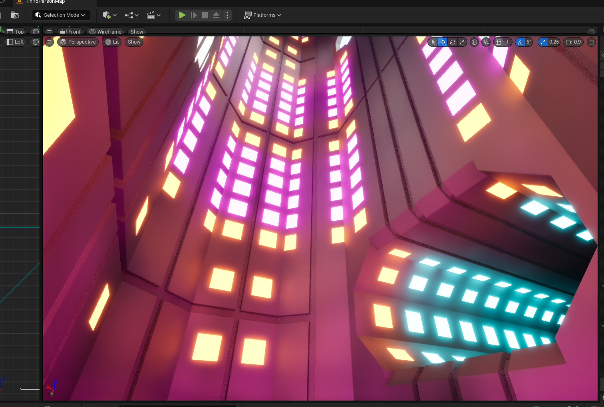The width and height of the screenshot is (604, 407).
Task: Select the translate (move) gizmo tool
Action: (443, 42)
